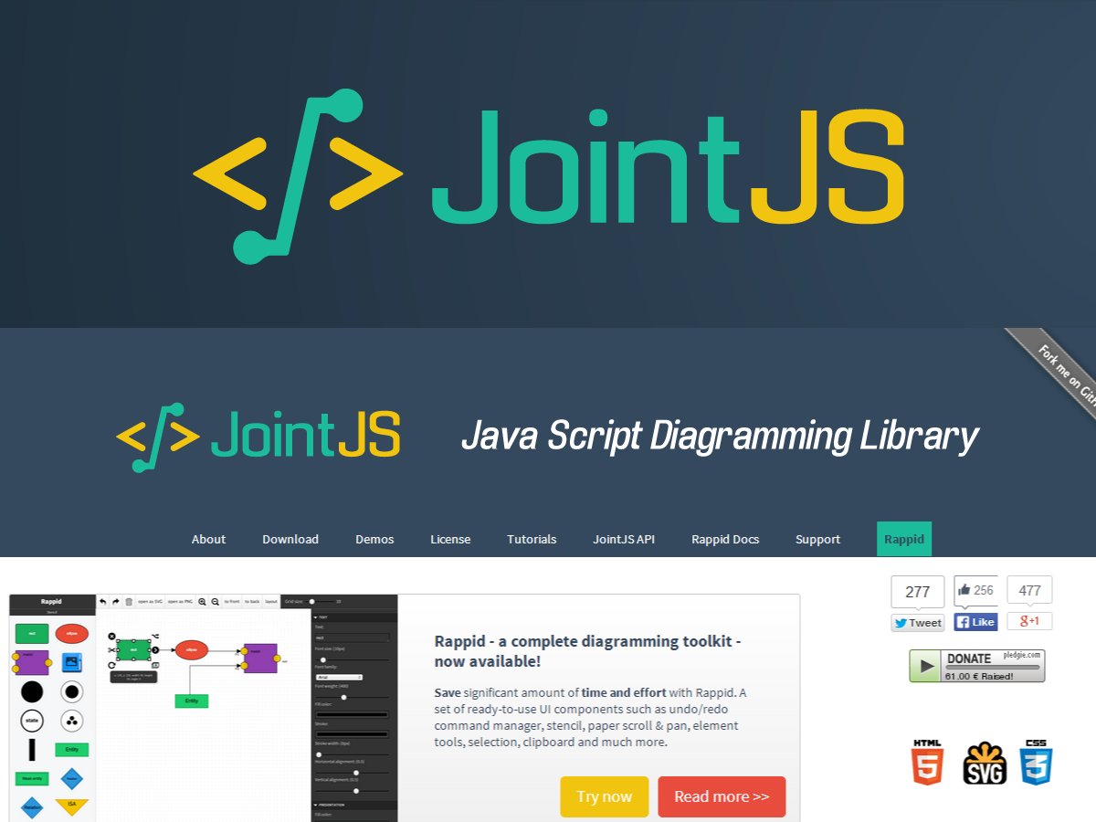Click the zoom in magnifier icon
Viewport: 1096px width, 822px height.
coord(202,601)
